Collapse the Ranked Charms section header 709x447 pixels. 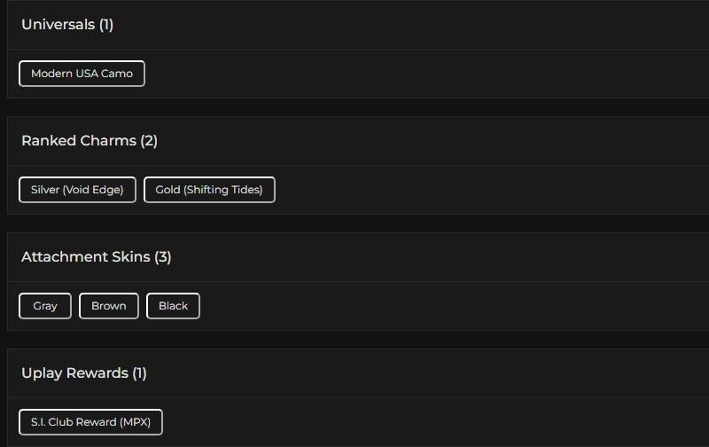[354, 141]
